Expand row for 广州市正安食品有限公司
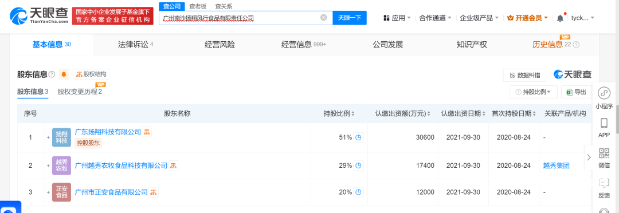The height and width of the screenshot is (213, 619). 49,192
